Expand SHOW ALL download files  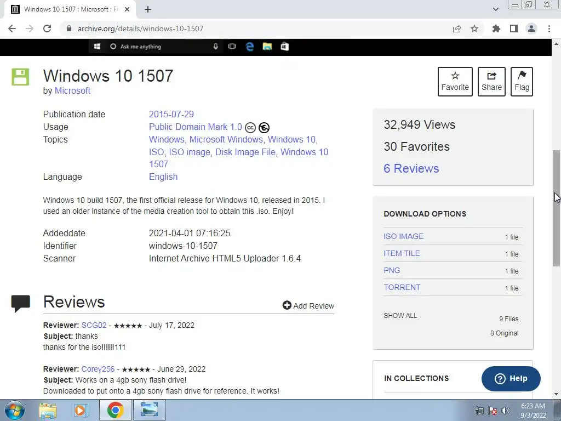pos(400,316)
